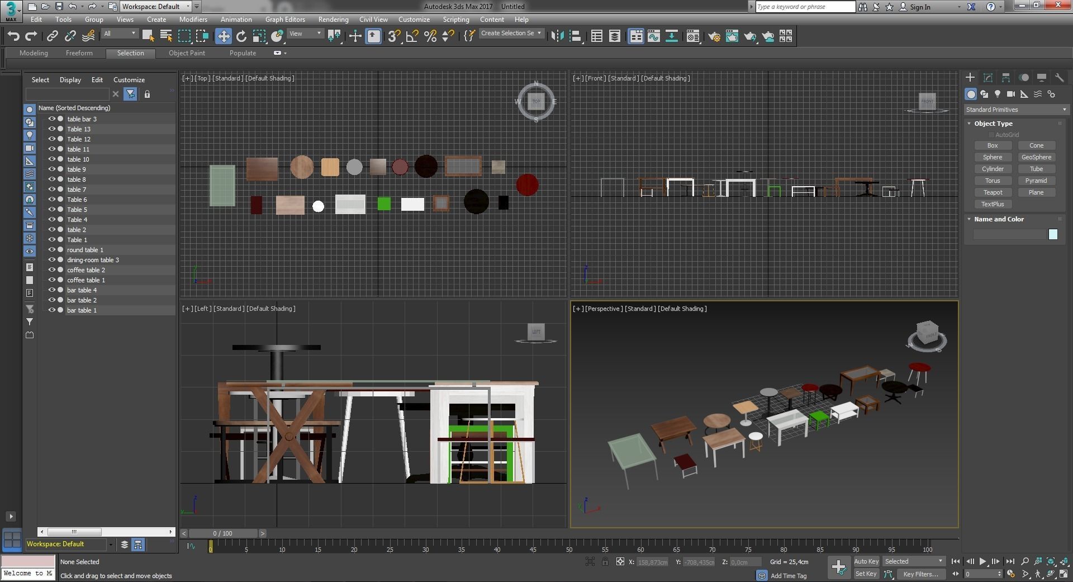Open the Rendering menu
The height and width of the screenshot is (582, 1073).
[x=333, y=20]
